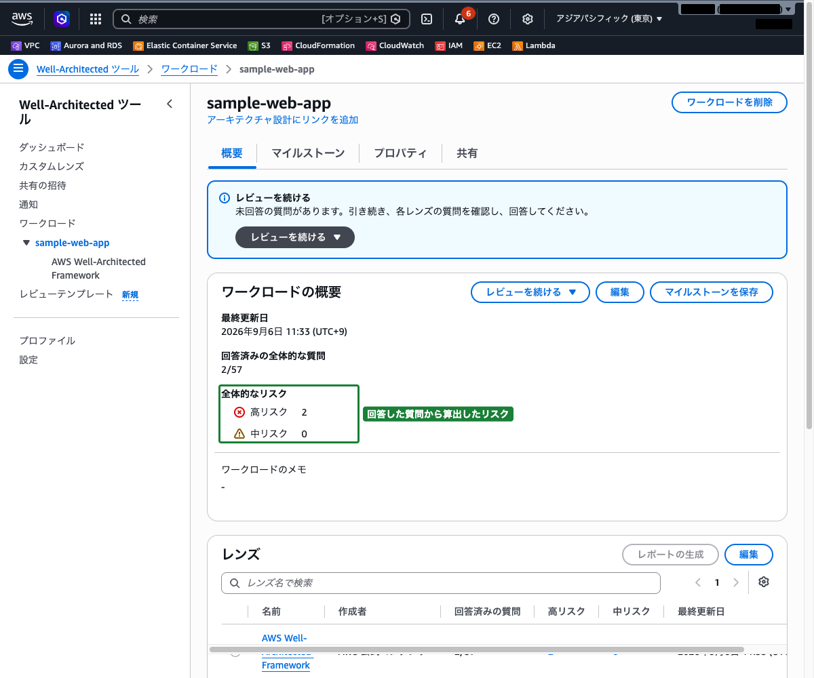Open CloudWatch shortcut
814x678 pixels.
pyautogui.click(x=395, y=45)
